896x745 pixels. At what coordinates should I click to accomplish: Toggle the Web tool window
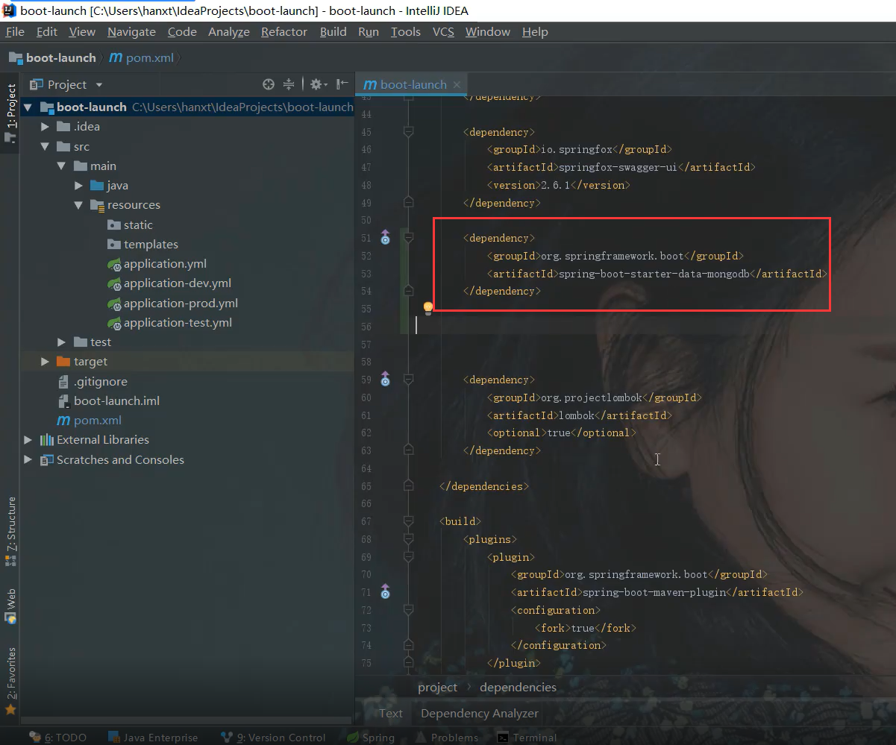point(10,607)
